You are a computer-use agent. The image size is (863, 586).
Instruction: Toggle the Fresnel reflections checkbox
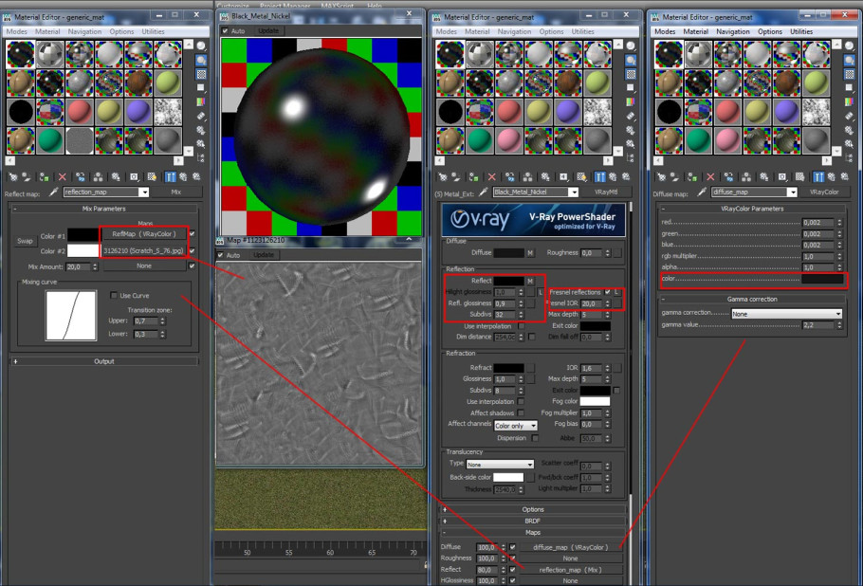coord(608,292)
